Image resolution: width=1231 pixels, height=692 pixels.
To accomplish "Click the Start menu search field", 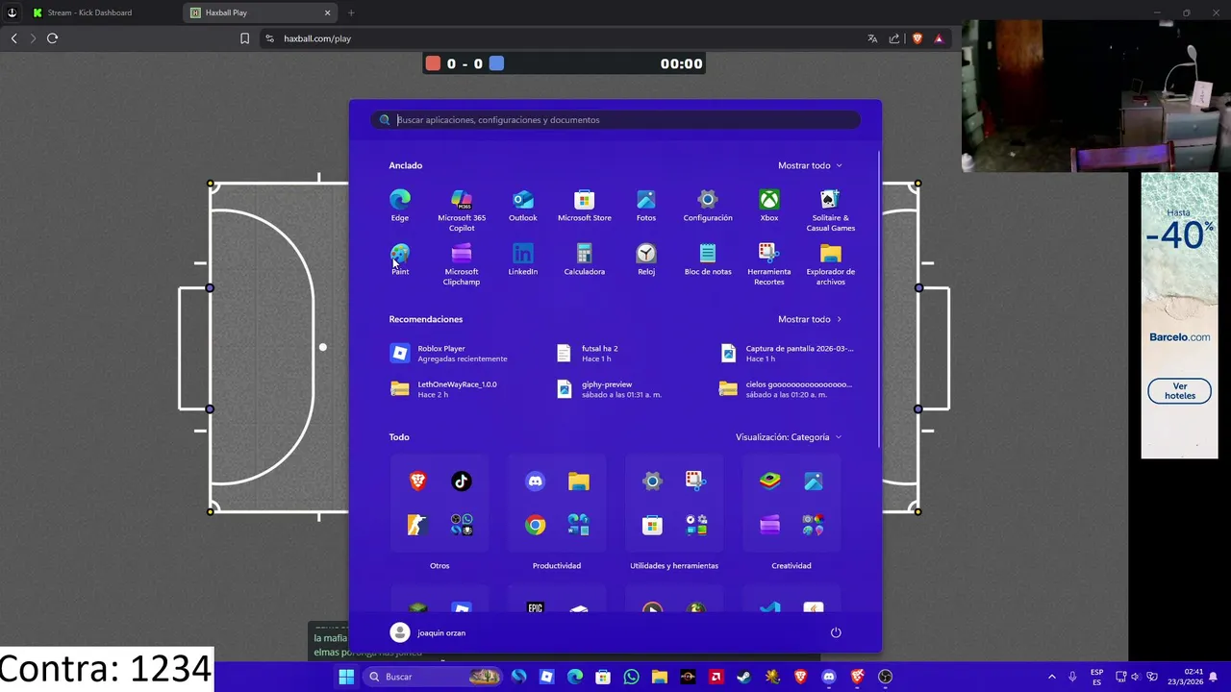I will [615, 120].
